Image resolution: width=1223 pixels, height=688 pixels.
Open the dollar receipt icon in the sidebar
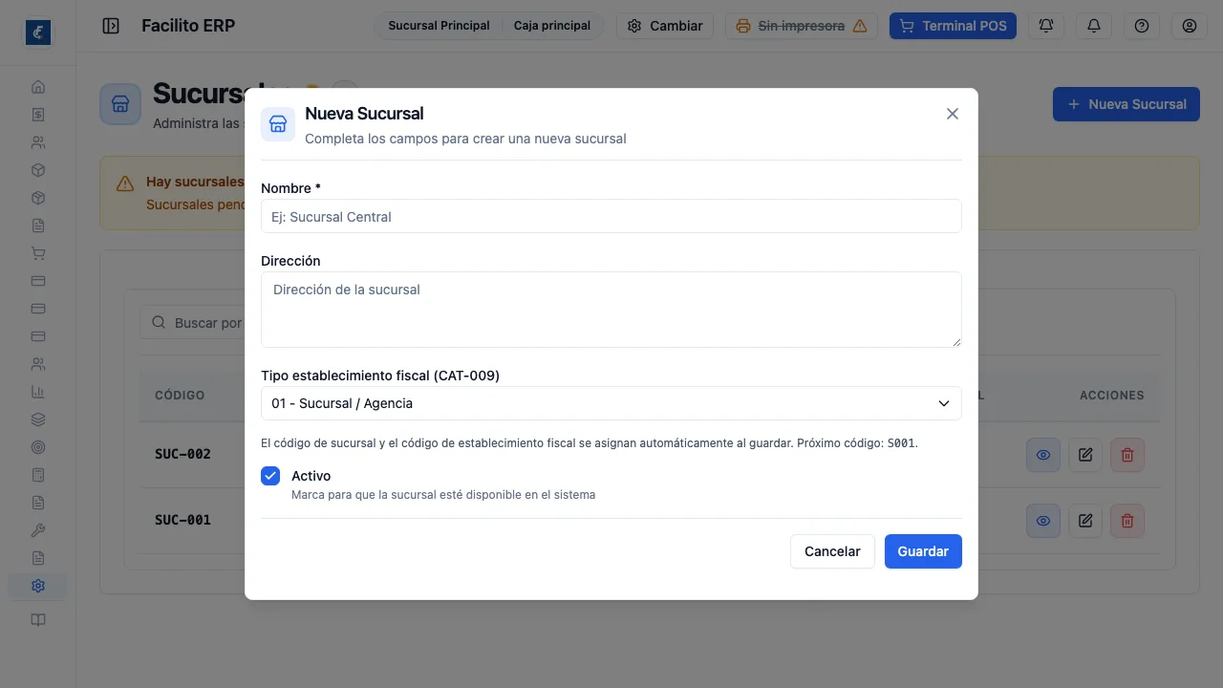(x=38, y=115)
